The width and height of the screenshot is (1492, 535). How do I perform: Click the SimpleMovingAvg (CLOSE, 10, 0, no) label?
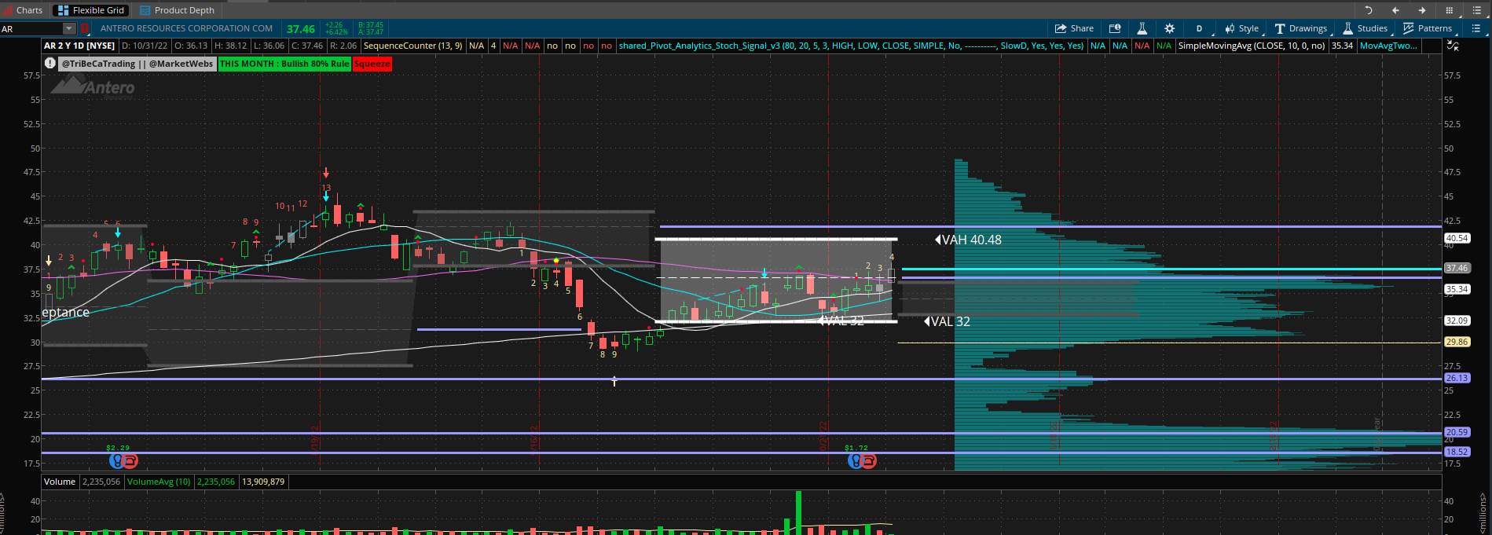[x=1252, y=46]
